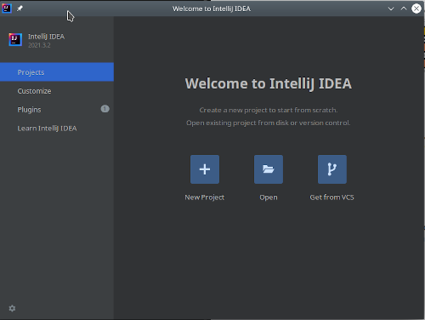
Task: Go to Learn IntelliJ IDEA tab
Action: click(57, 129)
